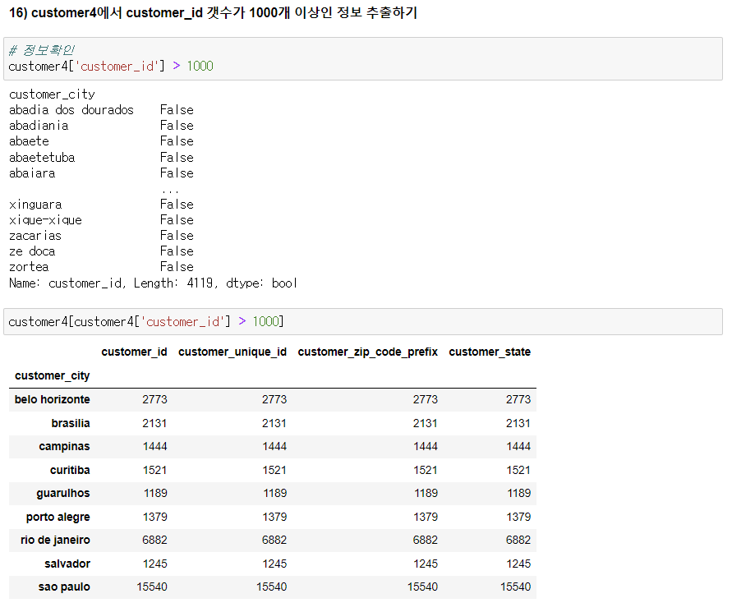This screenshot has width=732, height=612.
Task: Click the Name: customer_id, Length: 4119 summary line
Action: pos(153,283)
